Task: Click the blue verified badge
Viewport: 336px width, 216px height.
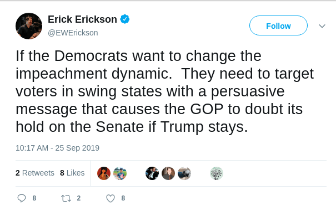Action: (x=125, y=19)
